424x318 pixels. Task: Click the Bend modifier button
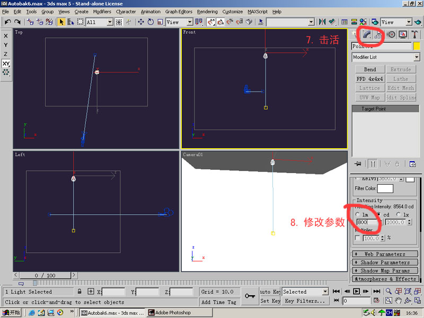[x=370, y=69]
